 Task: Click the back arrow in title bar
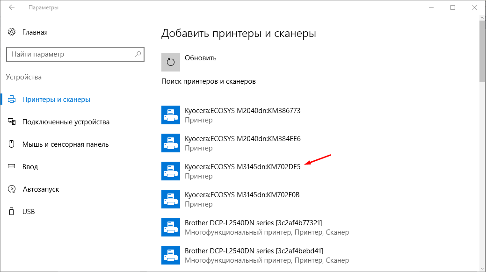12,7
